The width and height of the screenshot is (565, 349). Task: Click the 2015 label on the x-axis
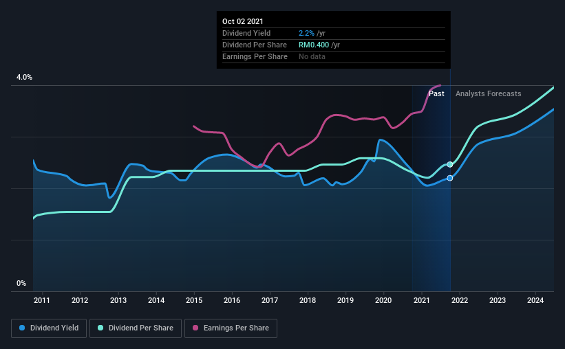coord(194,300)
